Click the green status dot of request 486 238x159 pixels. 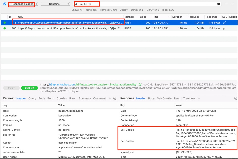coord(5,28)
